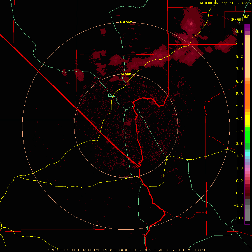The height and width of the screenshot is (252, 252).
Task: Click the SPECIFIC DIFFERENTIAL PHASE (KDP) caption text
Action: pyautogui.click(x=89, y=250)
